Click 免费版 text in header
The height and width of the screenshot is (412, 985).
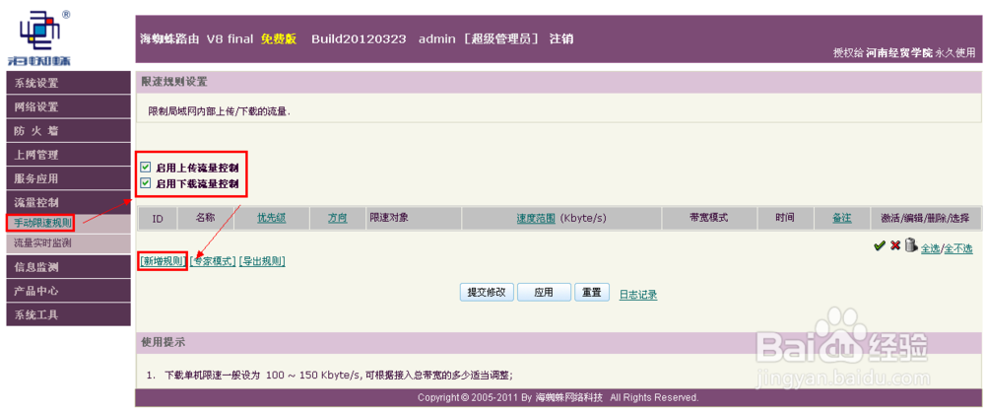(279, 39)
